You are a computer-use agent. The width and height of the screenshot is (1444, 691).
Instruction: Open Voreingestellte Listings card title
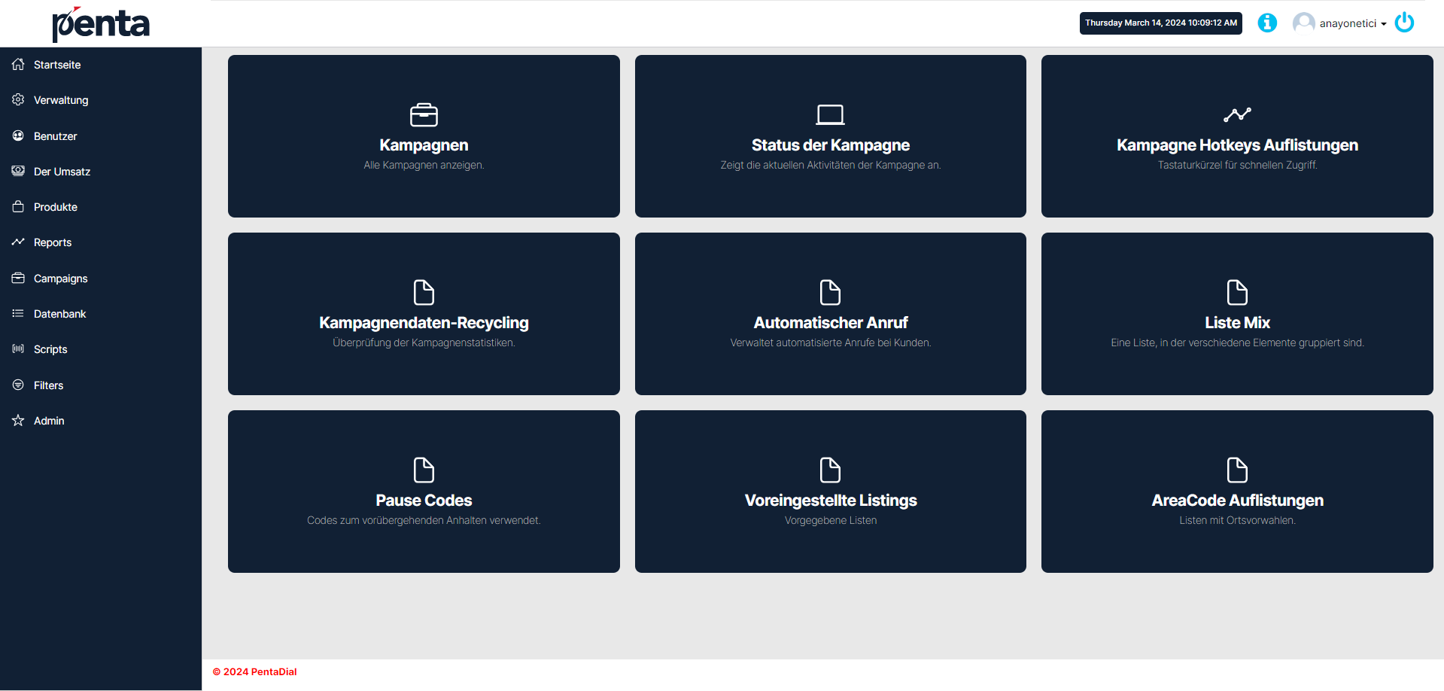[831, 501]
